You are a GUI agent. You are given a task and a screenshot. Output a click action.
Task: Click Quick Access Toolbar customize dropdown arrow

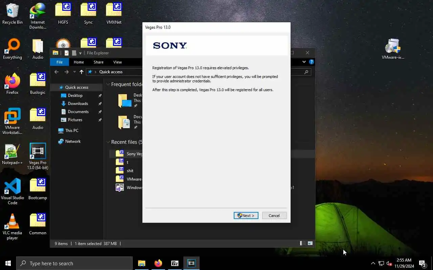tap(81, 53)
